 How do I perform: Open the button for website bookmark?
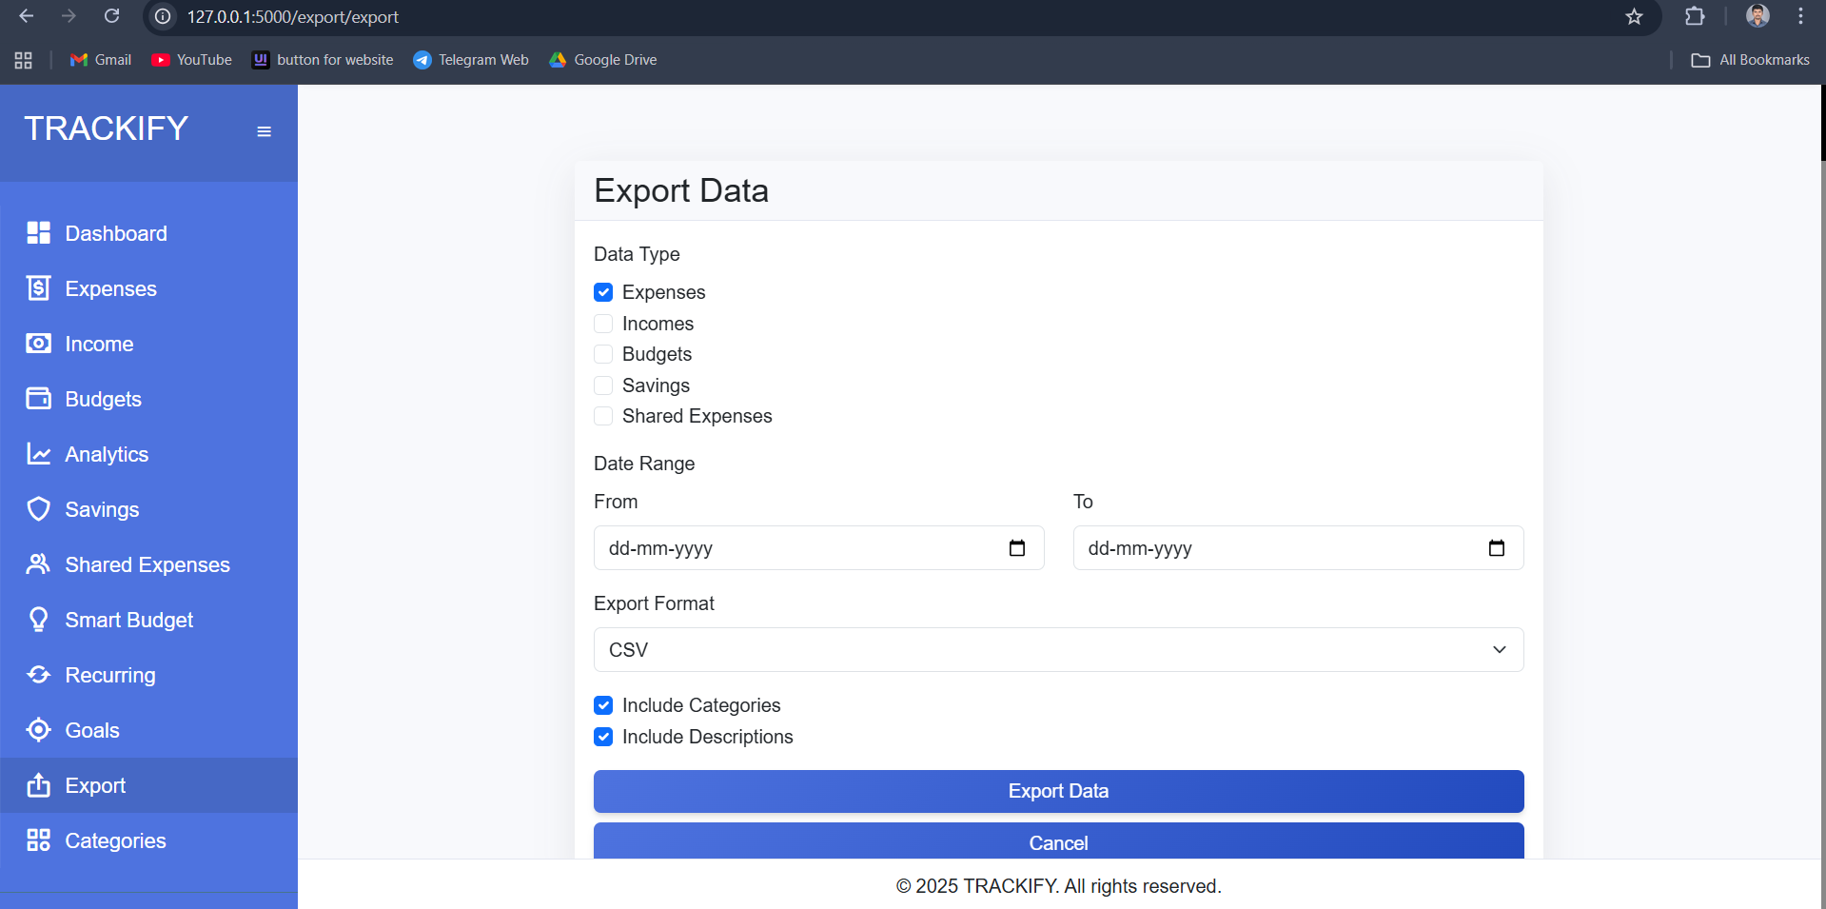point(323,60)
